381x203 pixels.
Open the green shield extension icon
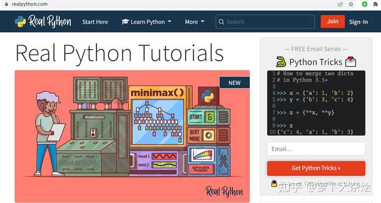click(365, 4)
